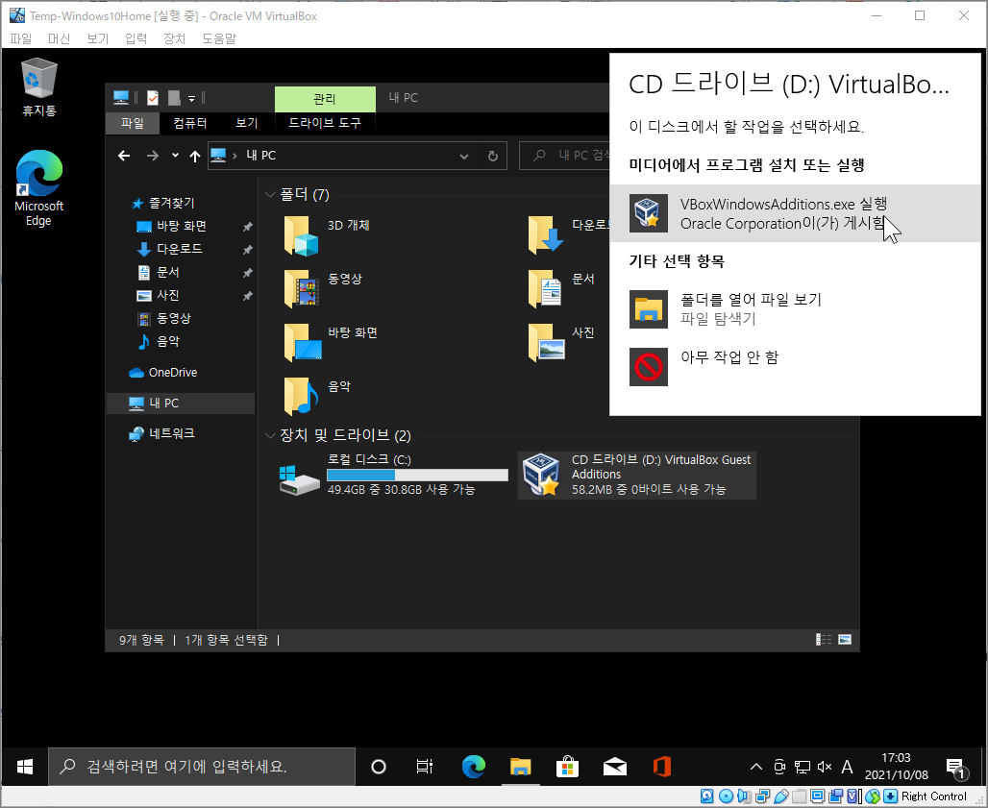The height and width of the screenshot is (808, 988).
Task: Select CD 드라이브 (D:) VirtualBox Guest Additions
Action: [x=636, y=476]
